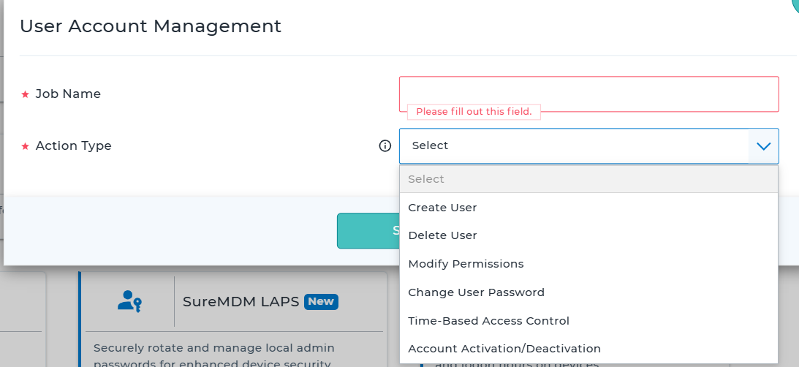
Task: Click the red asterisk next to Job Name
Action: click(25, 94)
